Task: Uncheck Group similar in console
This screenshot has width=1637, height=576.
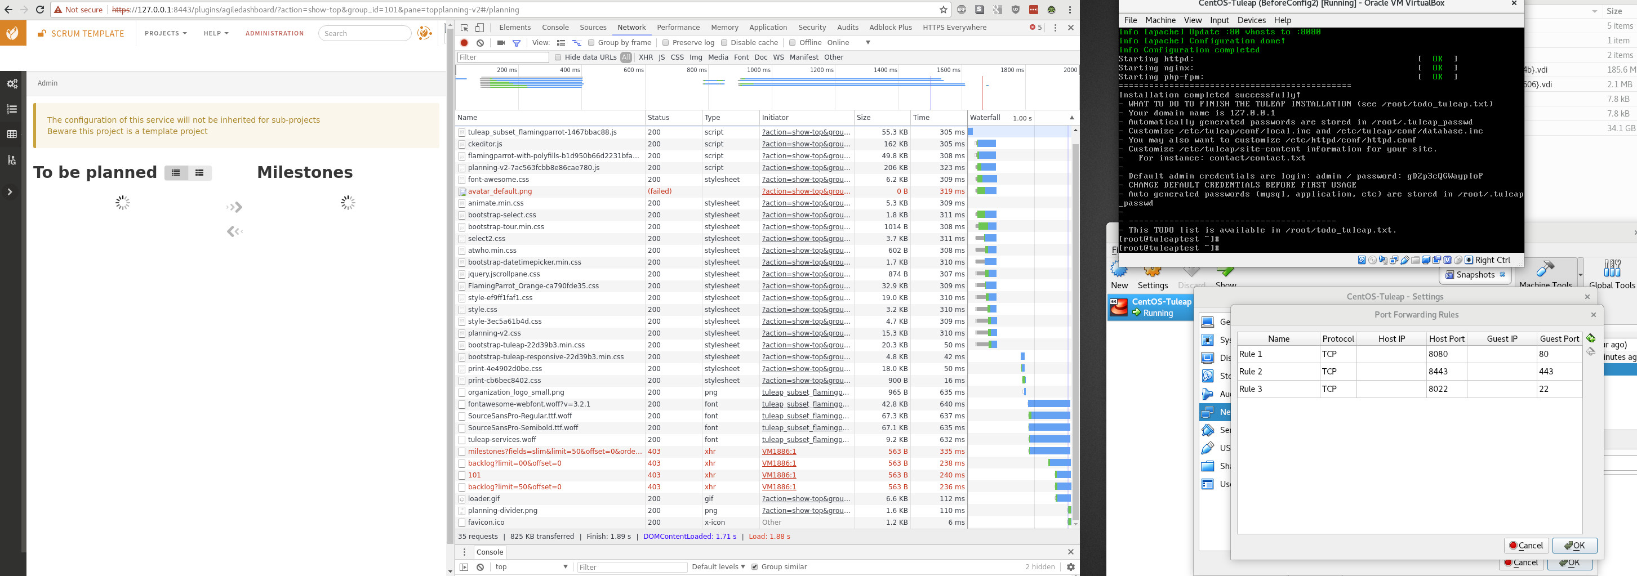Action: click(754, 567)
